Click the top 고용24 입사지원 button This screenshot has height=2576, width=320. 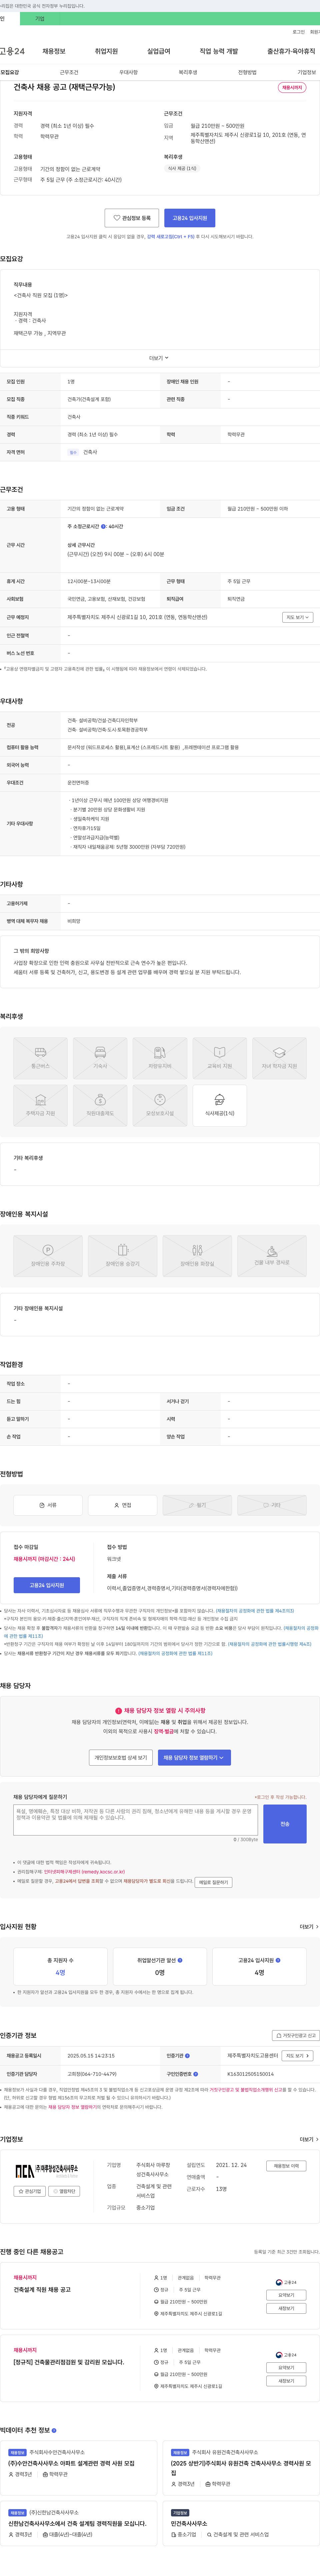click(190, 218)
